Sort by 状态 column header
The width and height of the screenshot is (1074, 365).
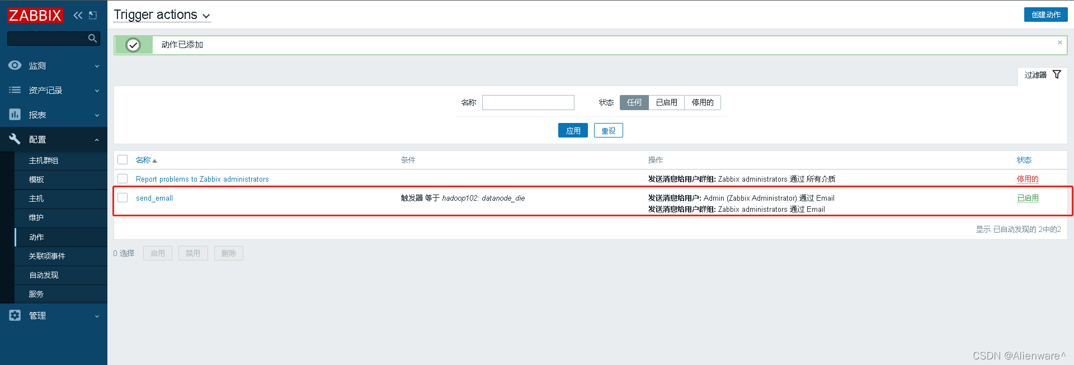[1024, 160]
